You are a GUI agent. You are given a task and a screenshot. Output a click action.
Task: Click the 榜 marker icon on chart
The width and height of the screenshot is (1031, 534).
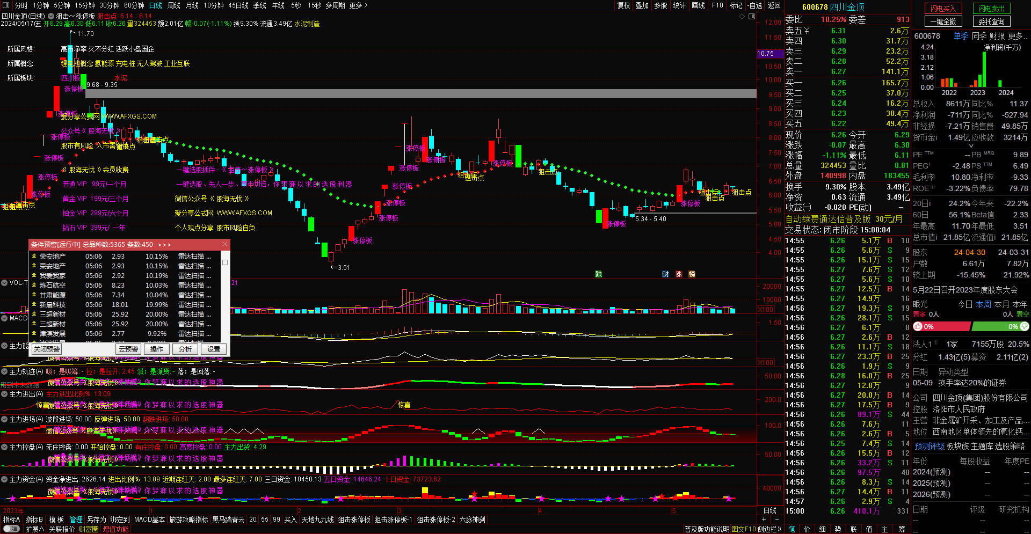tap(692, 274)
